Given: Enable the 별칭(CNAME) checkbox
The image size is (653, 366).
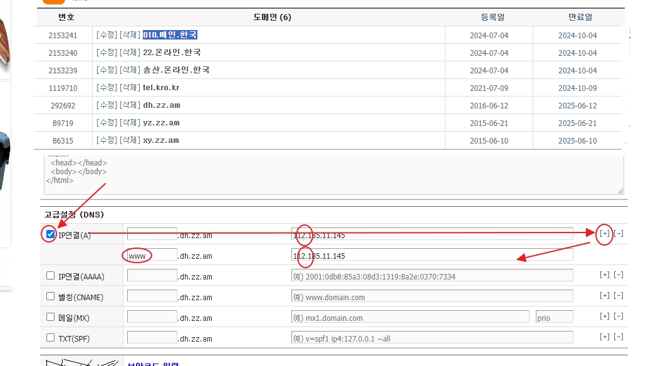Looking at the screenshot, I should point(51,296).
